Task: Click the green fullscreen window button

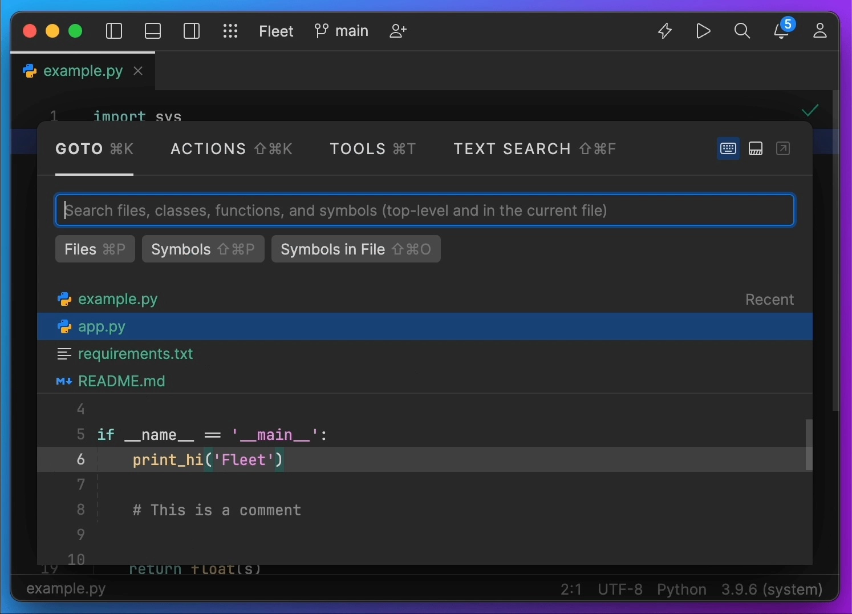Action: 75,31
